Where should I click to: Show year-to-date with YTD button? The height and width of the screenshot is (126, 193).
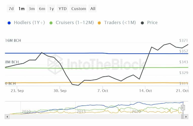tap(63, 9)
